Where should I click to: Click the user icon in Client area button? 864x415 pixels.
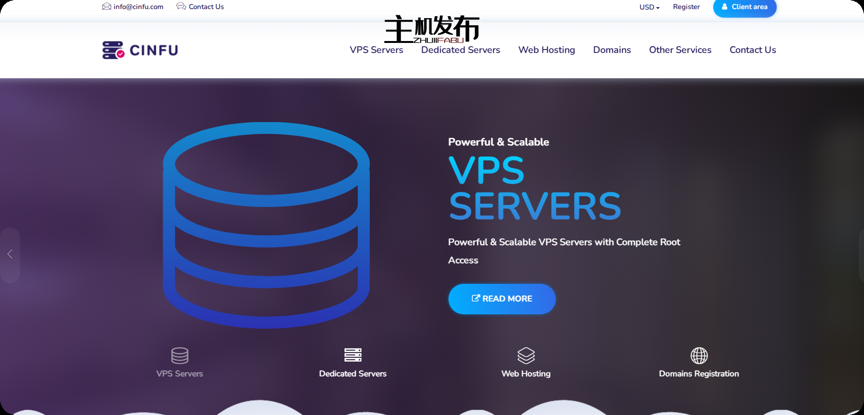(725, 7)
